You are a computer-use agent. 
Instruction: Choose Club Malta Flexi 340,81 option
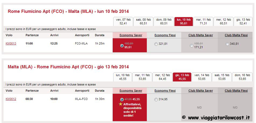227,44
